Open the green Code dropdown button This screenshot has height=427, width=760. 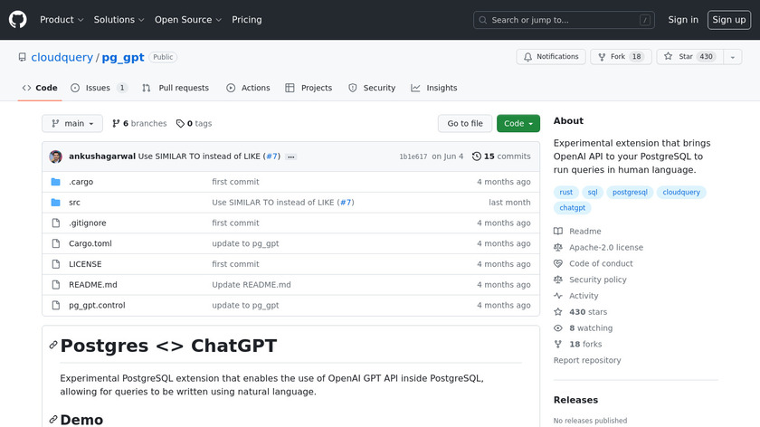click(x=518, y=124)
